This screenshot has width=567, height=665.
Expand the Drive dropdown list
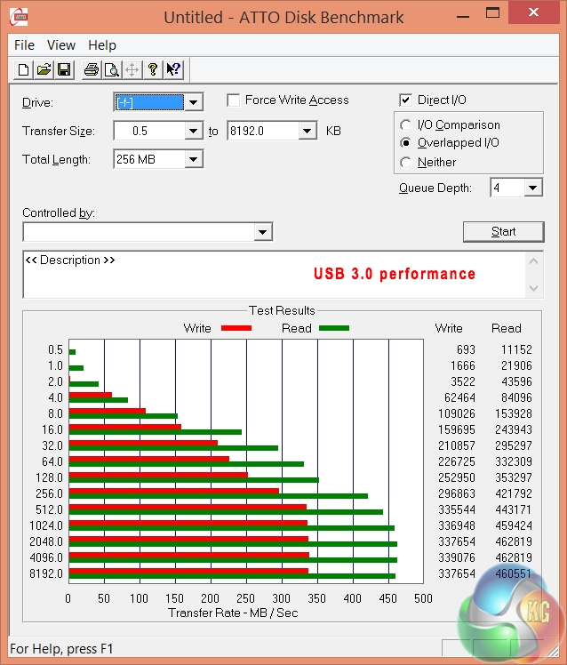pos(193,102)
